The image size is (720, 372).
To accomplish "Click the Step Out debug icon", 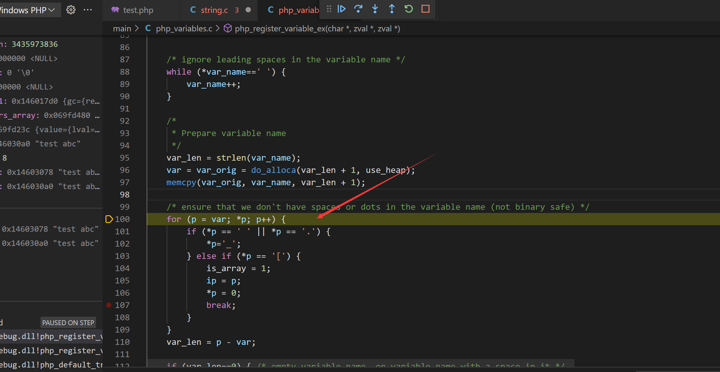I will point(392,9).
